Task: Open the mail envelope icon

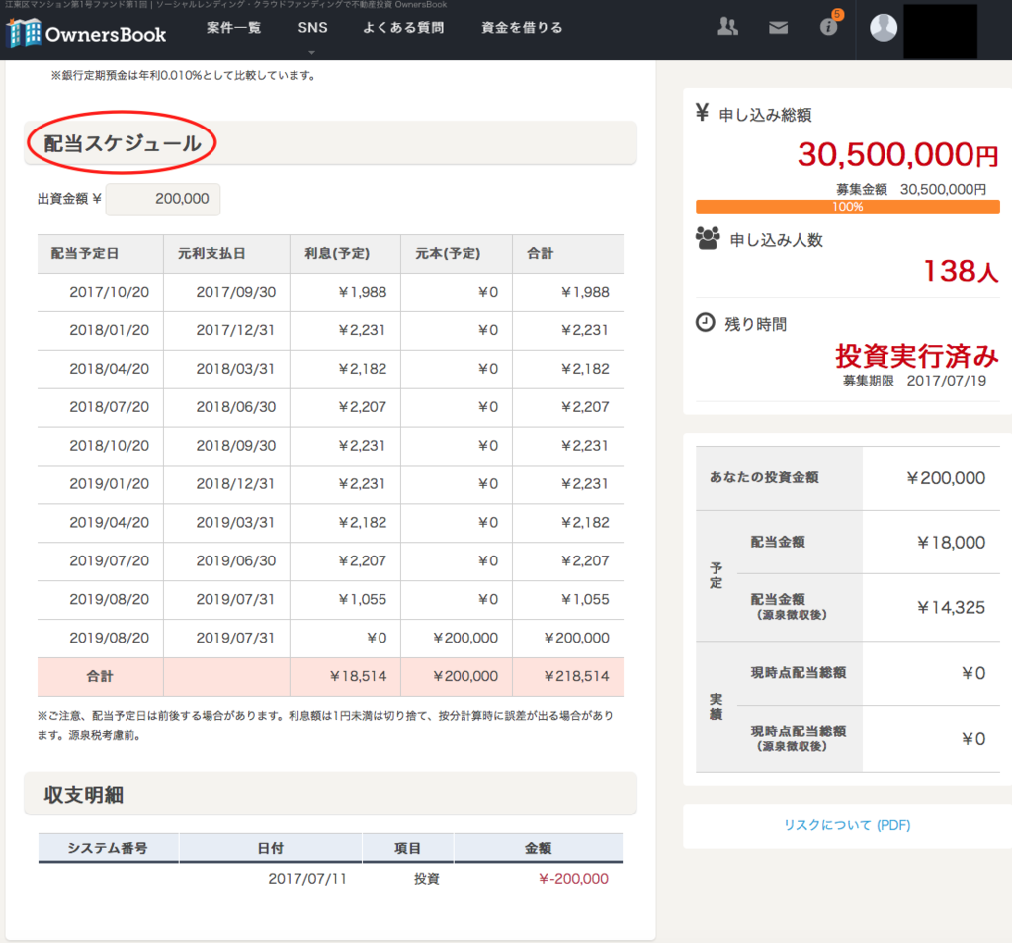Action: coord(779,27)
